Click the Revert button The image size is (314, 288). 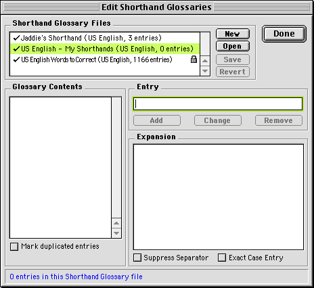[x=233, y=72]
